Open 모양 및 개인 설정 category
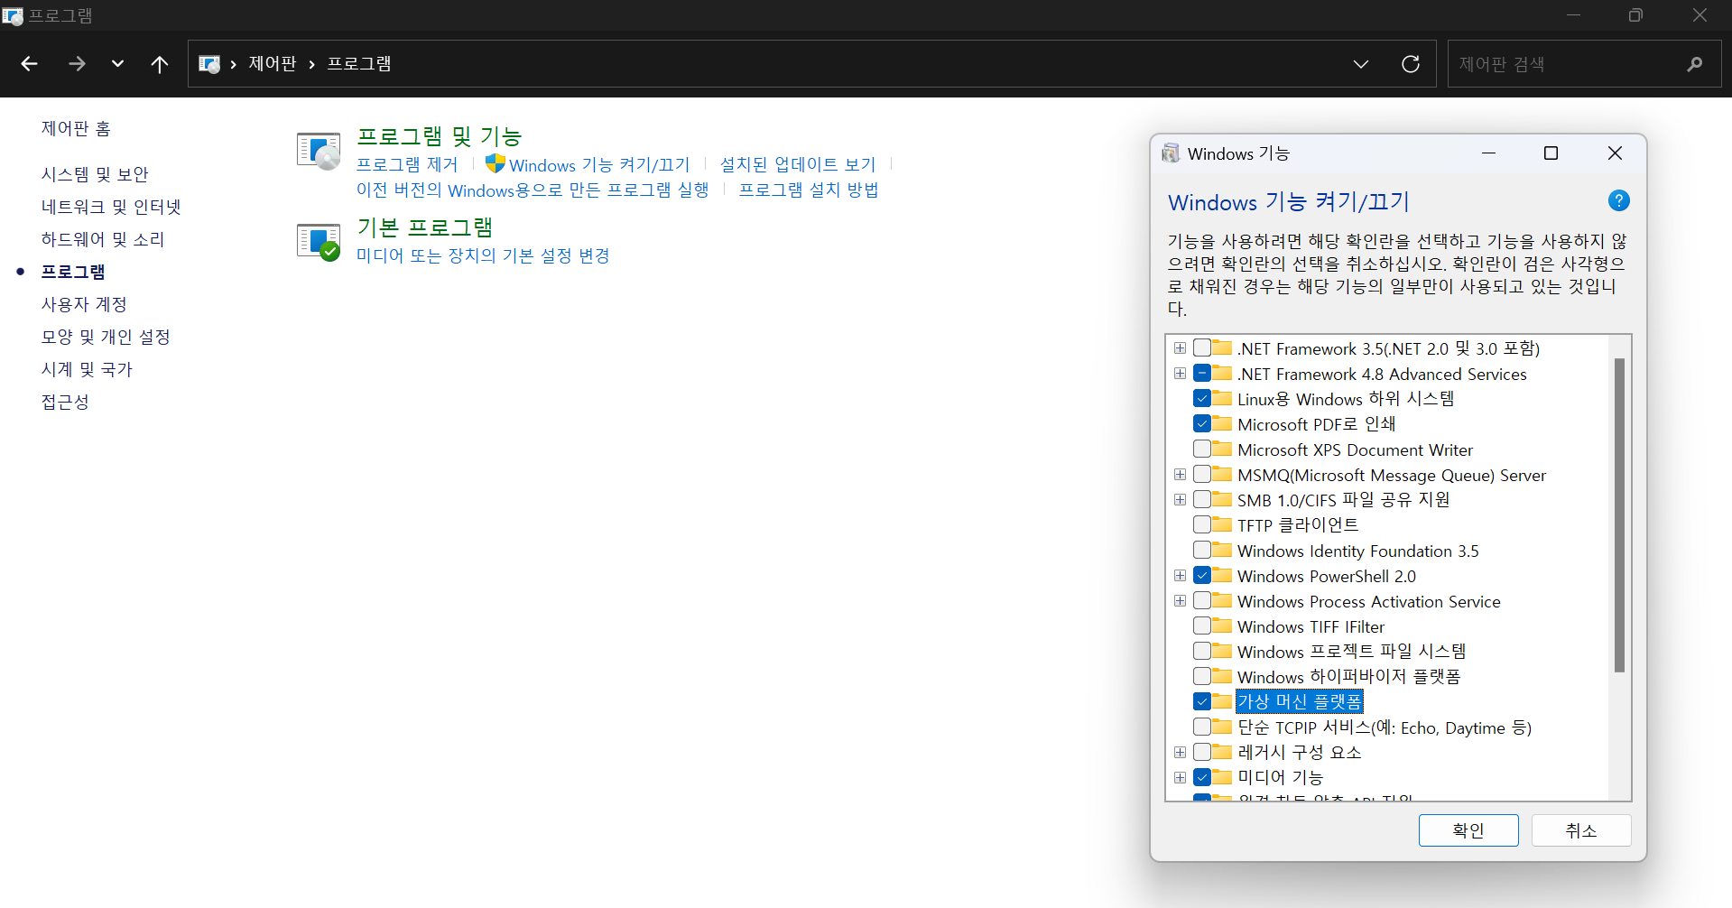The width and height of the screenshot is (1732, 908). click(x=106, y=337)
